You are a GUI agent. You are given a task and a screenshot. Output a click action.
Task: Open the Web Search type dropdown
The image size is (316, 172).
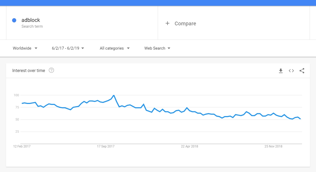(157, 48)
